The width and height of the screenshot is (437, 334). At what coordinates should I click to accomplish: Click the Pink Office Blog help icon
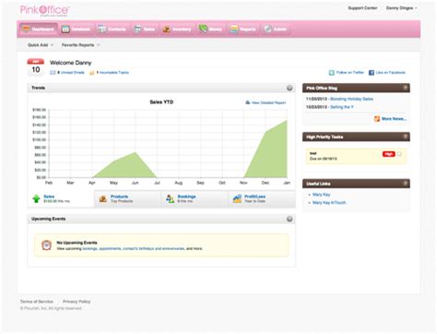tap(406, 88)
